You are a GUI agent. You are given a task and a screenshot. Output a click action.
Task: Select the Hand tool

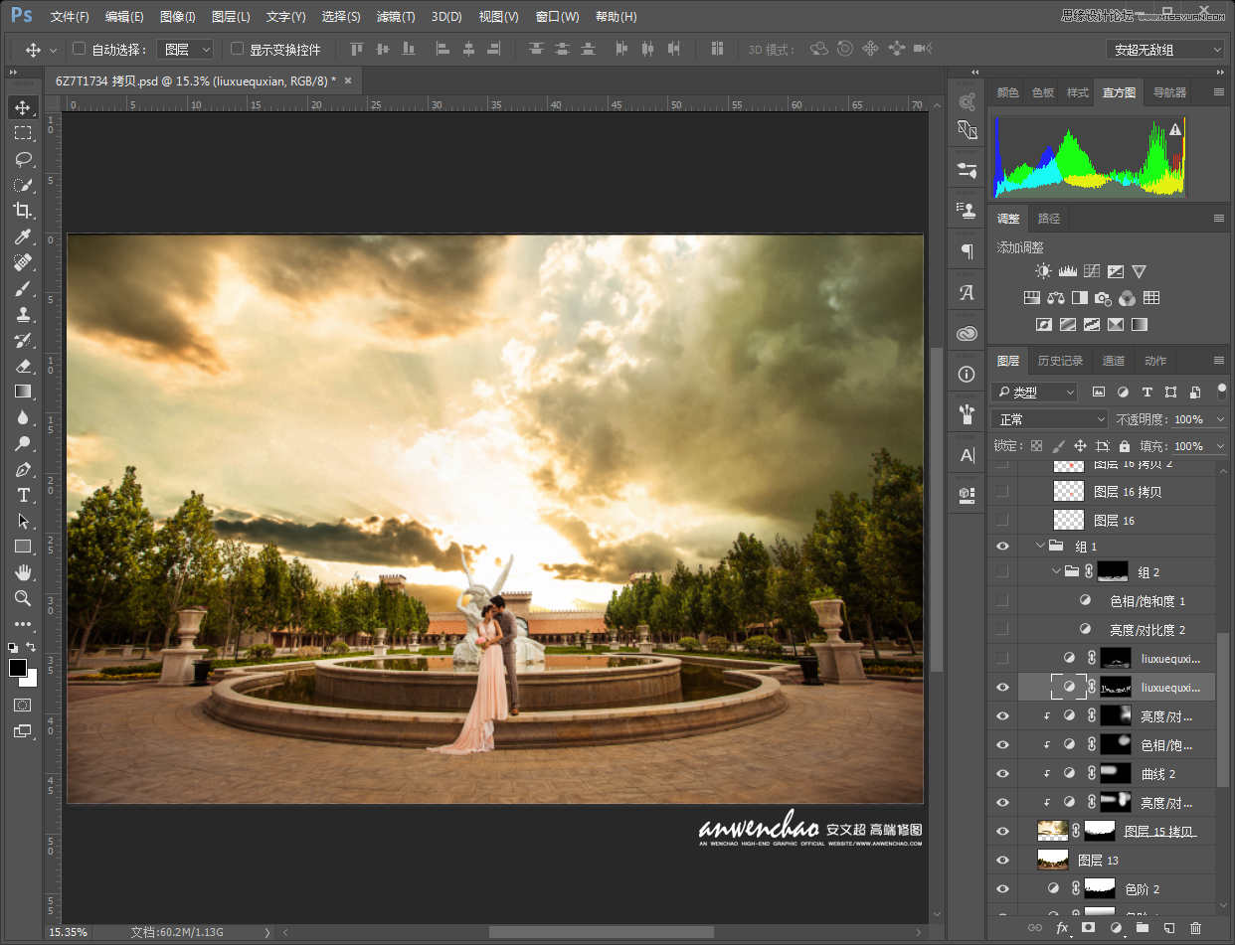point(22,572)
